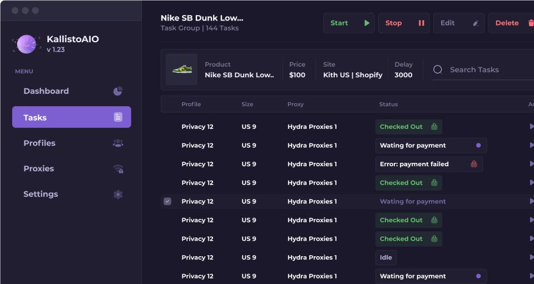The height and width of the screenshot is (284, 534).
Task: Click the Task Group | 144 Tasks subtitle
Action: point(200,28)
